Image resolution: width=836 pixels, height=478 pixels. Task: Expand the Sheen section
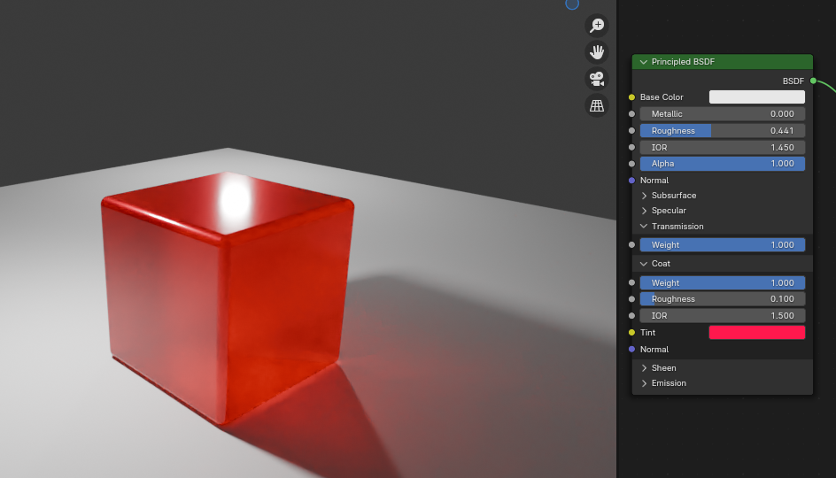click(644, 368)
